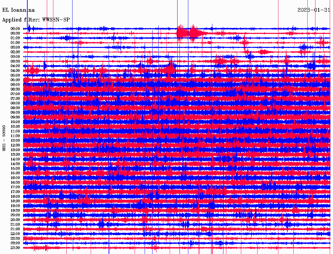The width and height of the screenshot is (333, 254).
Task: Select the 18:30 time label
Action: tap(15, 201)
